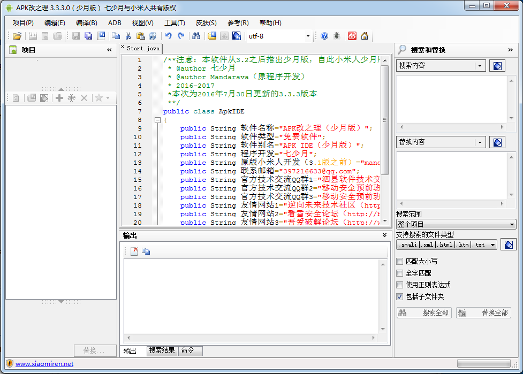Click the plus icon in project panel toolbar
523x374 pixels.
tap(59, 98)
